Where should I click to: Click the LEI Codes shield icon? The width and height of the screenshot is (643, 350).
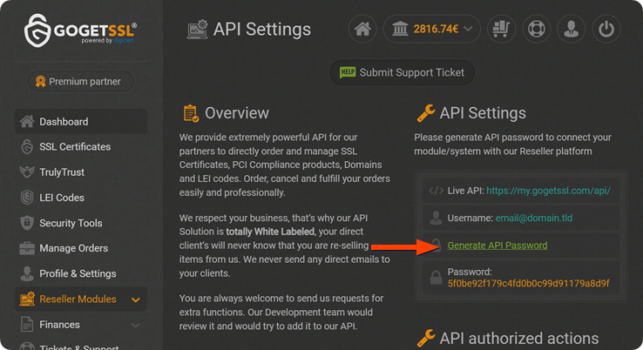(x=27, y=197)
